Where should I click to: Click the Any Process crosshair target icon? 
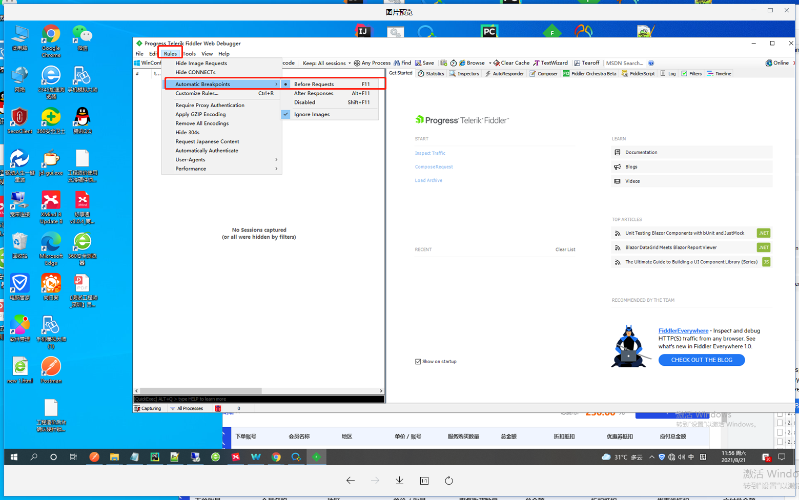tap(357, 63)
